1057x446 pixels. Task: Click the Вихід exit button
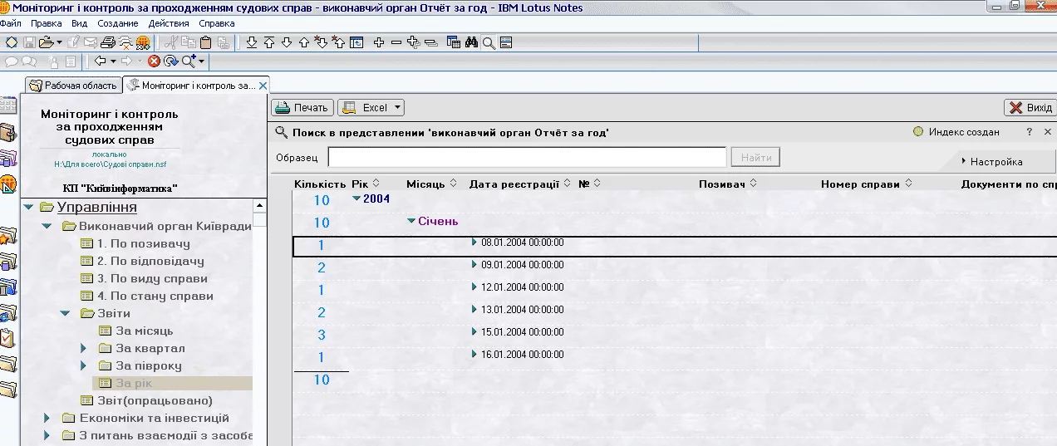1030,107
